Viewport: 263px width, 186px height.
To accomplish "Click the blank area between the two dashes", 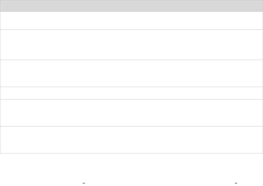I will coord(160,183).
